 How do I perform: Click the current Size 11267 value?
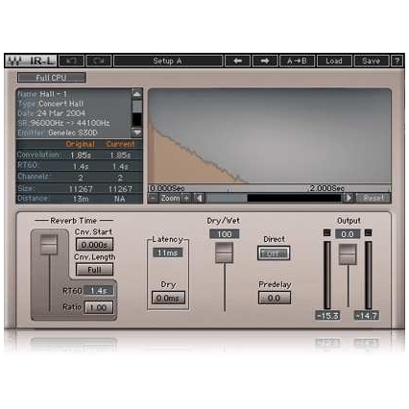coord(120,189)
